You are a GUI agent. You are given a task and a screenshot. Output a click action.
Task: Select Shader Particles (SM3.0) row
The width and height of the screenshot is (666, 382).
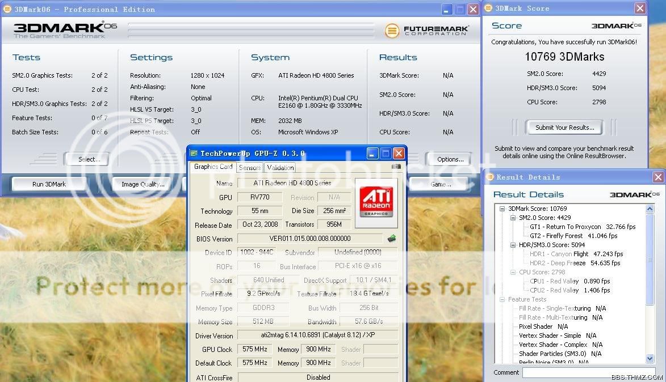[x=560, y=354]
